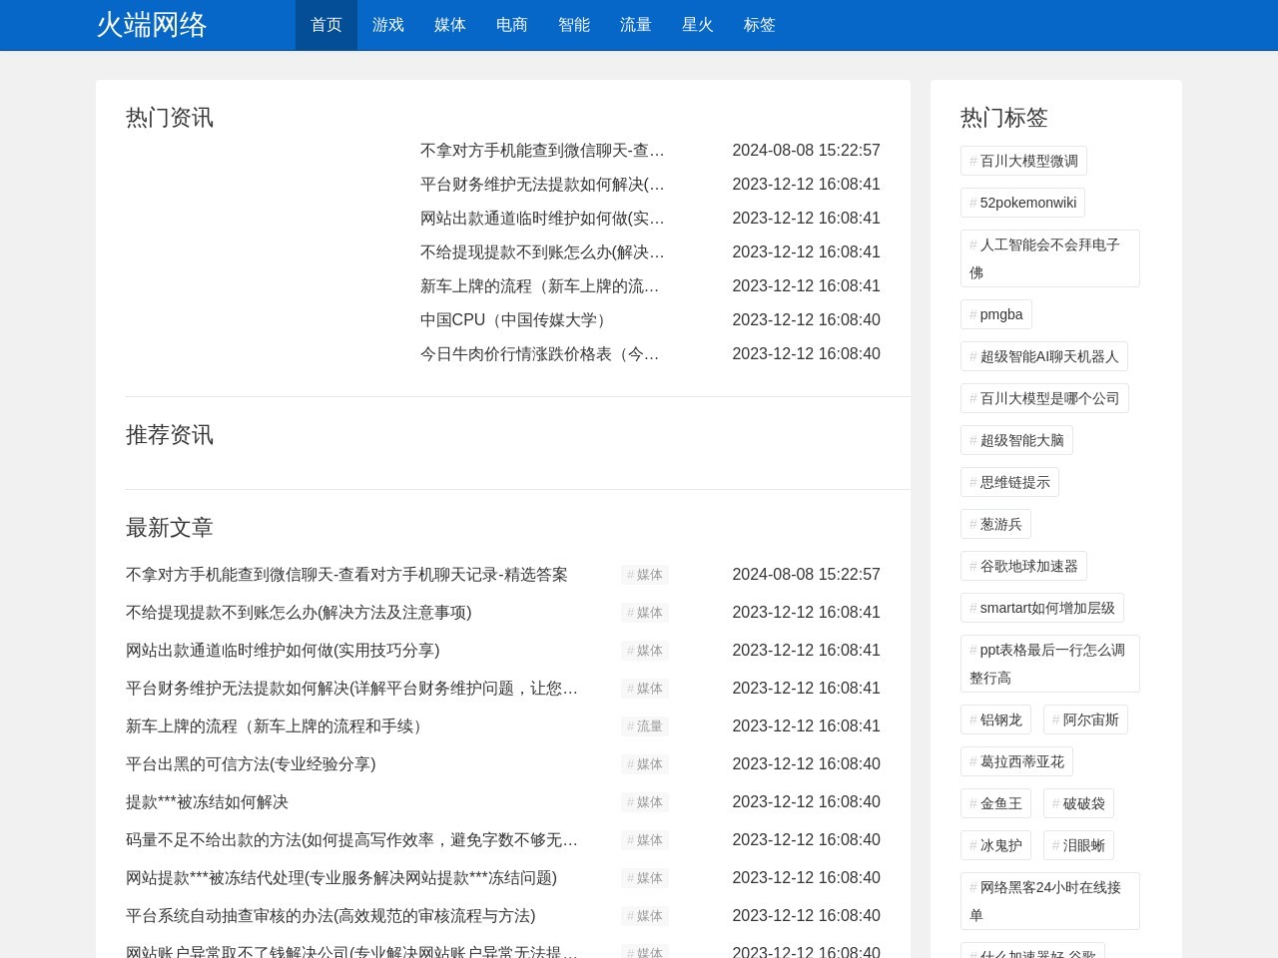Screen dimensions: 1278x958
Task: Open the 媒体 navigation menu item
Action: pos(449,25)
